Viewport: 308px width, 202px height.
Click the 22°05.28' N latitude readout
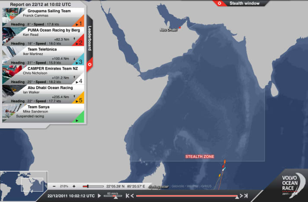point(115,186)
